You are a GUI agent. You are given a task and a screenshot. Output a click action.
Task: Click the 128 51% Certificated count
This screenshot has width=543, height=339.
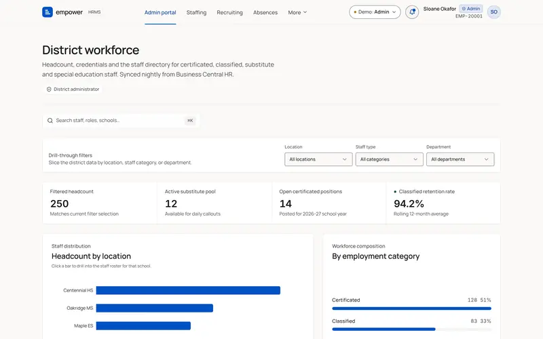point(479,300)
